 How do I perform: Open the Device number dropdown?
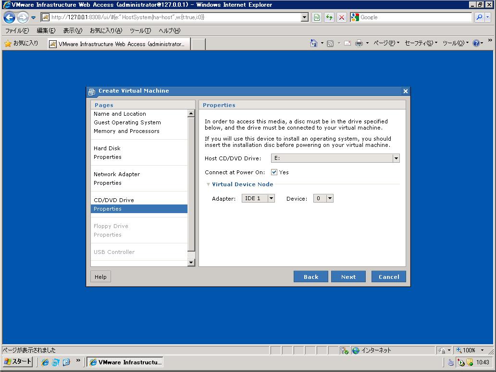(323, 198)
